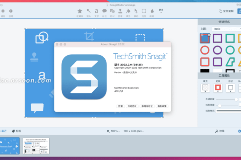This screenshot has width=241, height=160.
Task: Select the Shape (形状) tool
Action: point(112,11)
